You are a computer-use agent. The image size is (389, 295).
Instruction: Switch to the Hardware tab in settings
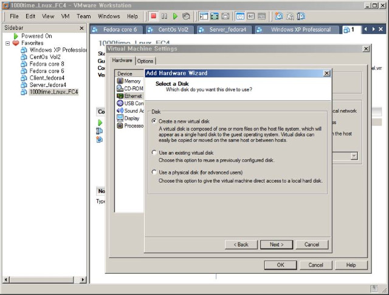click(122, 60)
